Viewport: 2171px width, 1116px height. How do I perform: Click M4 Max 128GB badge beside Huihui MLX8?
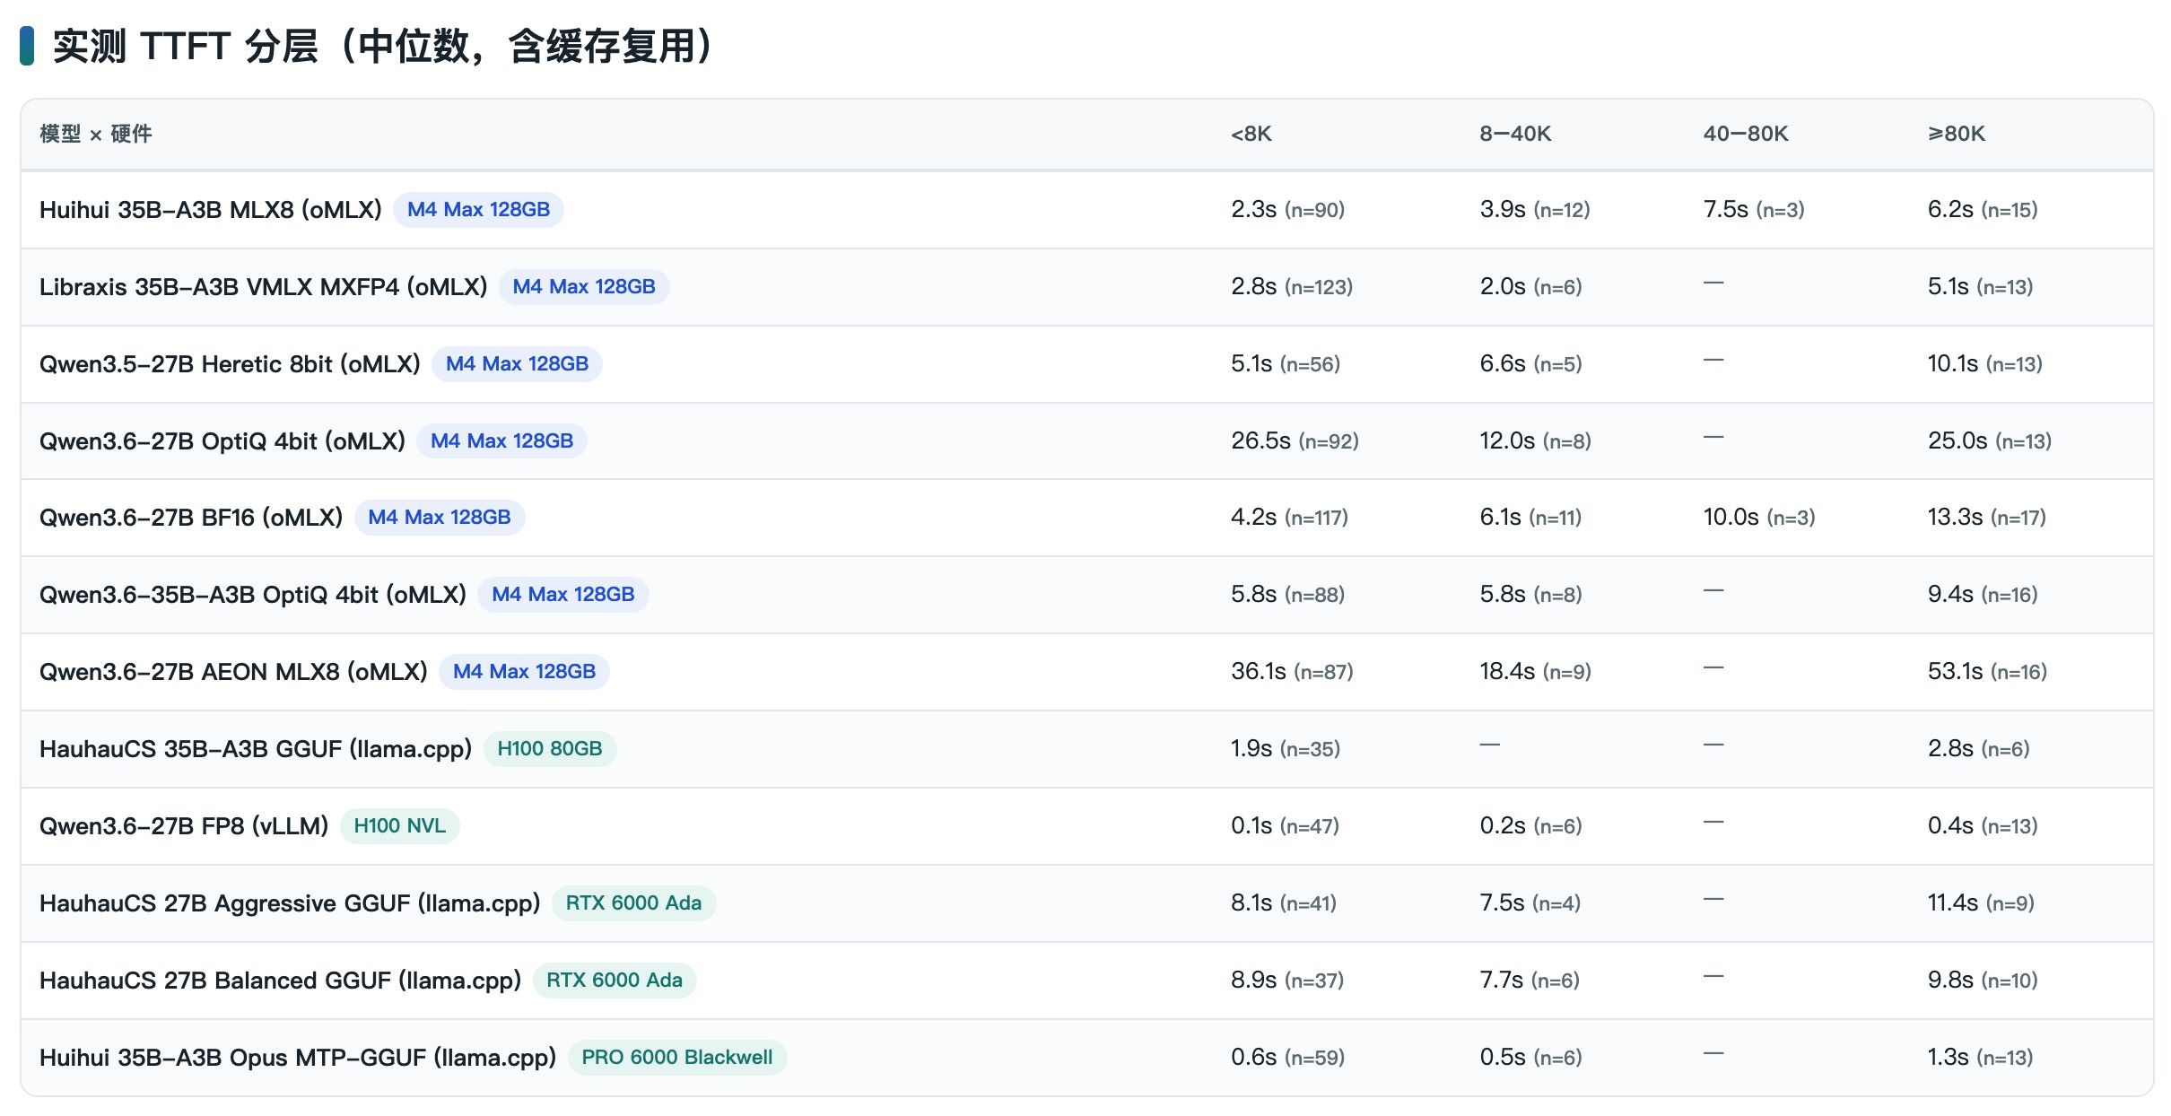(x=478, y=210)
